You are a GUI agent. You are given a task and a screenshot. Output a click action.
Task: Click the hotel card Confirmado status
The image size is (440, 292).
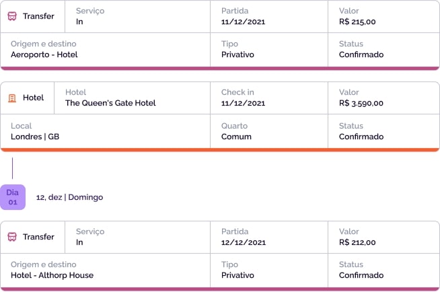pos(361,137)
